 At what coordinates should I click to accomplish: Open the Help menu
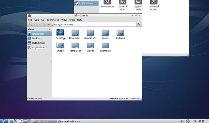(80, 20)
